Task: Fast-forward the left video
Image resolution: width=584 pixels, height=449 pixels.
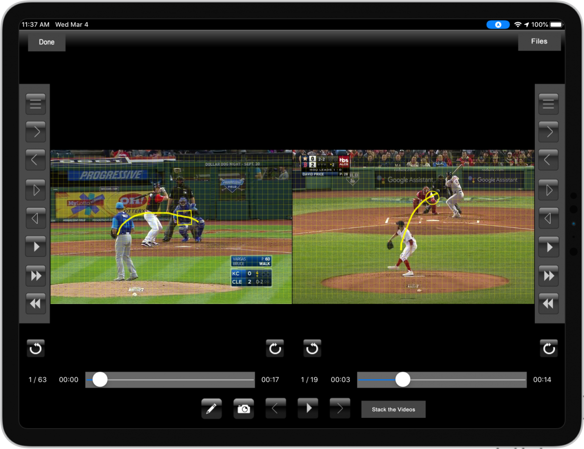Action: pyautogui.click(x=36, y=275)
